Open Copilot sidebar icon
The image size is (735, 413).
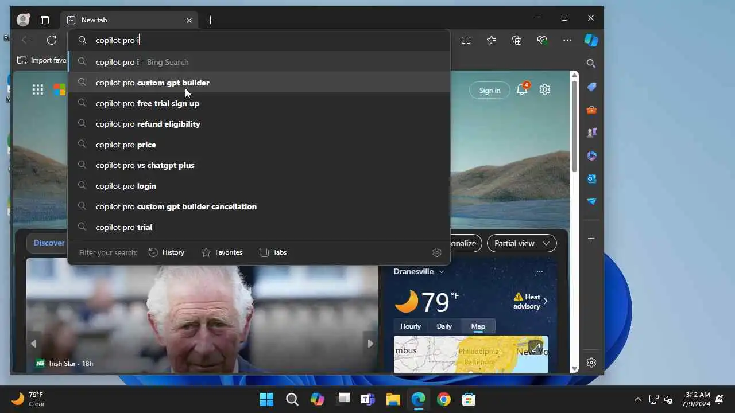point(591,40)
